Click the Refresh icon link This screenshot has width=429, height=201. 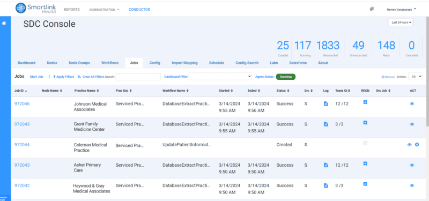pyautogui.click(x=388, y=77)
